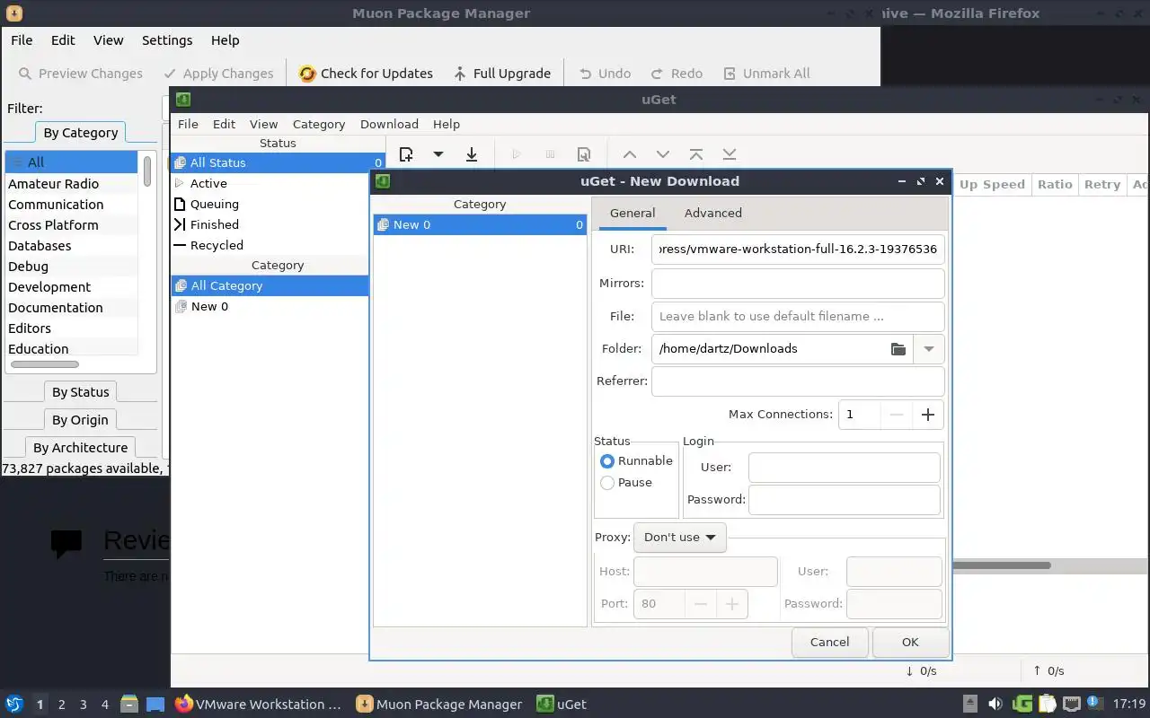Open the uGet Edit menu
Viewport: 1150px width, 718px height.
click(x=224, y=124)
